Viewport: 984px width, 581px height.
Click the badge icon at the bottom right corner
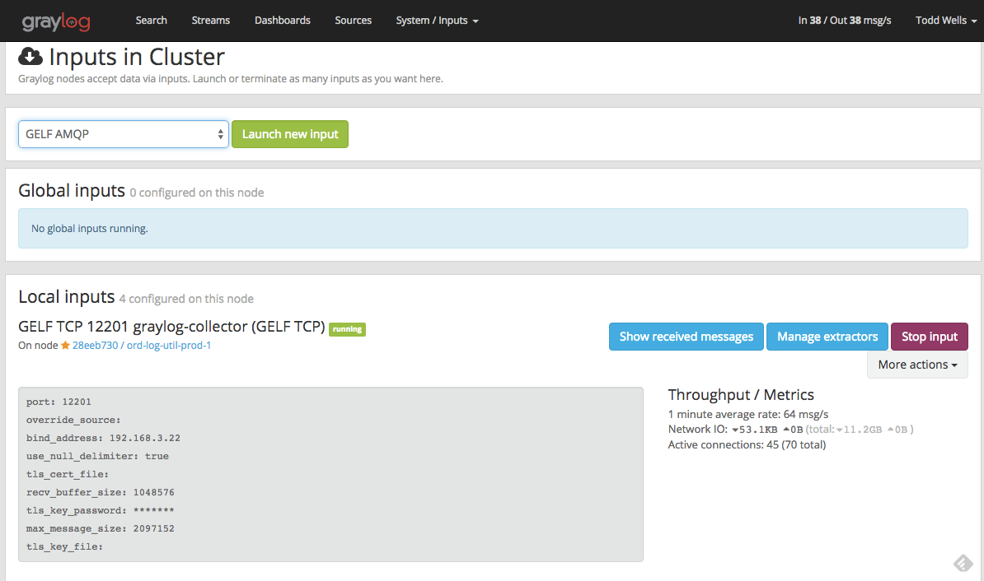click(x=963, y=563)
